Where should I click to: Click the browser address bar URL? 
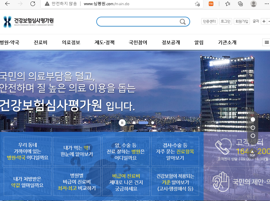[x=106, y=4]
